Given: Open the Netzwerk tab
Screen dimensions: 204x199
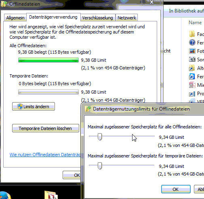Looking at the screenshot, I should coord(127,18).
